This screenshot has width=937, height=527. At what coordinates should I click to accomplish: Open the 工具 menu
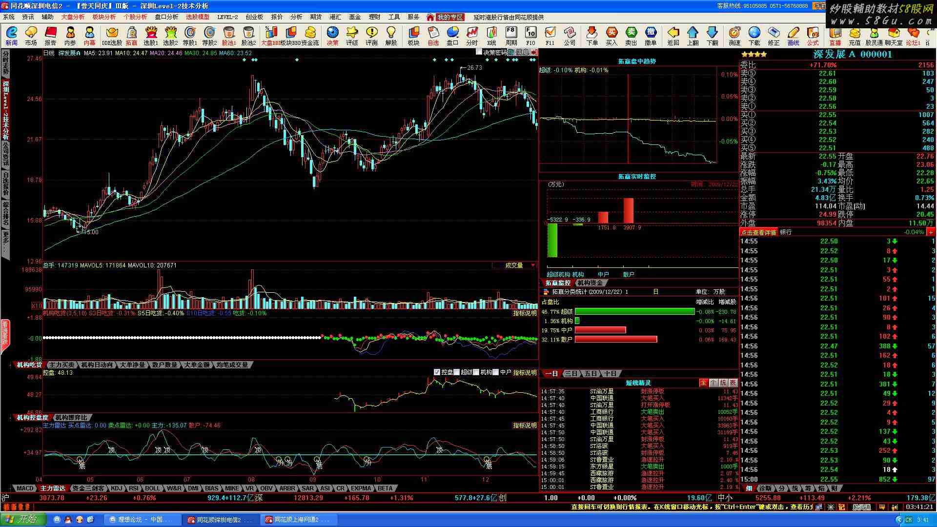[x=394, y=17]
